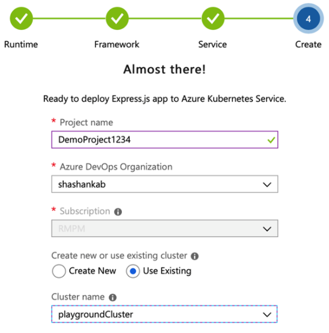Open the playgroundCluster cluster name dropdown
Viewport: 329px width, 333px height.
click(x=164, y=314)
